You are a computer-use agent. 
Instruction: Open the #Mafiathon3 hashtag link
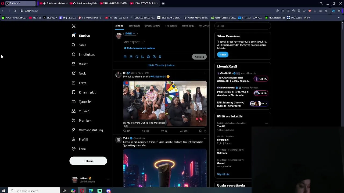click(157, 77)
